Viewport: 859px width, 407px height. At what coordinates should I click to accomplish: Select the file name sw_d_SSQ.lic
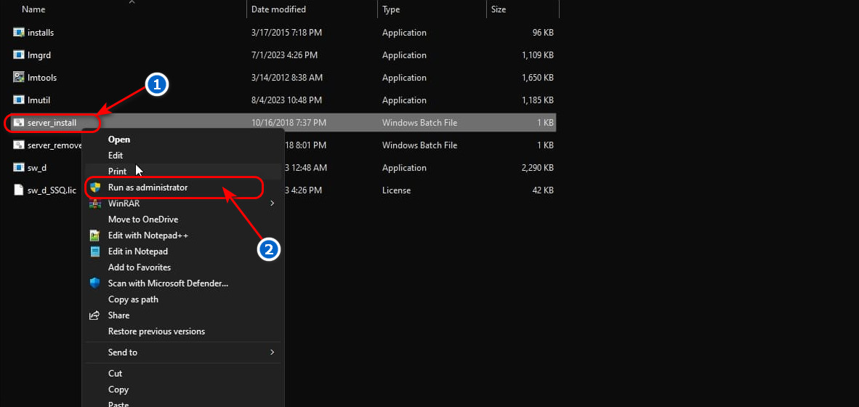[52, 190]
